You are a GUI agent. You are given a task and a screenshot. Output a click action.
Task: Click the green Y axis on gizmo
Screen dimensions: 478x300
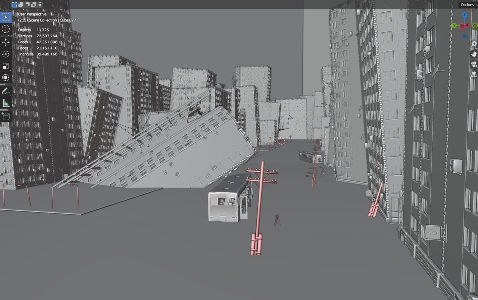[454, 26]
